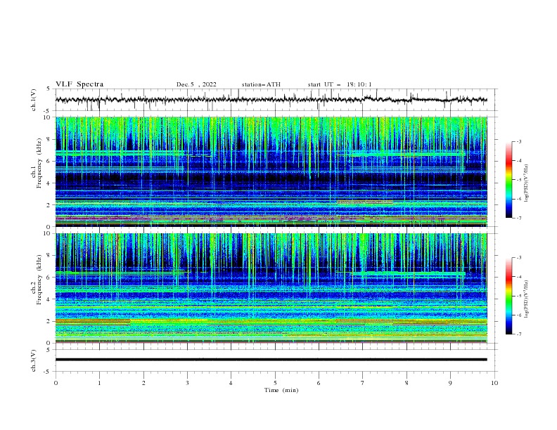Click the lower PSD color bar

coord(509,296)
